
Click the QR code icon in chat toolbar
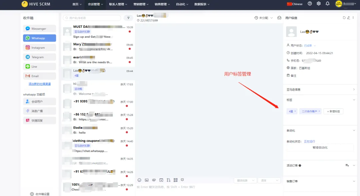click(176, 180)
